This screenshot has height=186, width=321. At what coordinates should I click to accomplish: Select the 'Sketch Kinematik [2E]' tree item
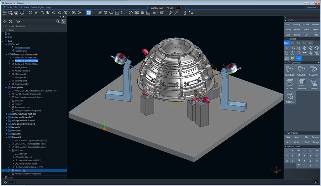(29, 160)
